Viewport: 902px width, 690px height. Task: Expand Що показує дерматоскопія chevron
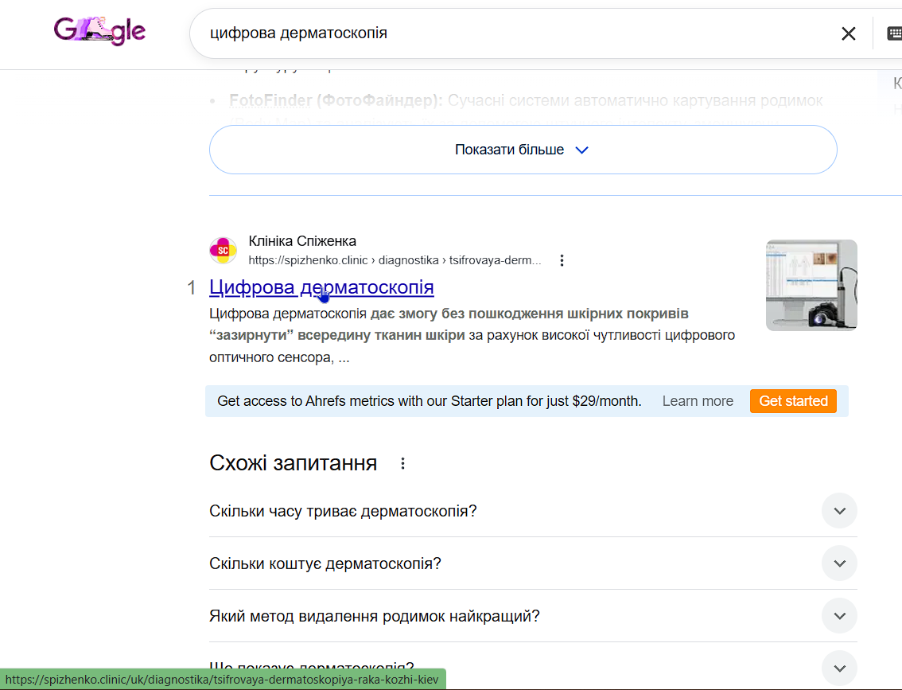(x=840, y=669)
